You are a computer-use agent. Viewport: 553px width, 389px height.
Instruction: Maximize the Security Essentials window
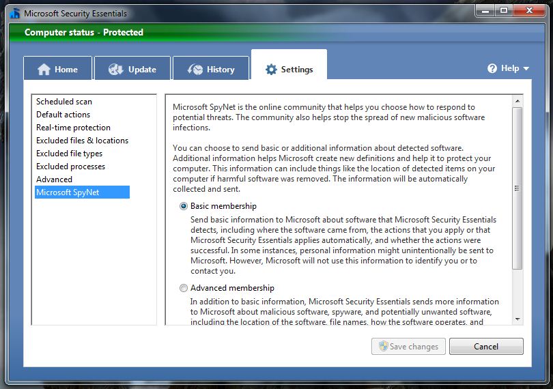504,11
